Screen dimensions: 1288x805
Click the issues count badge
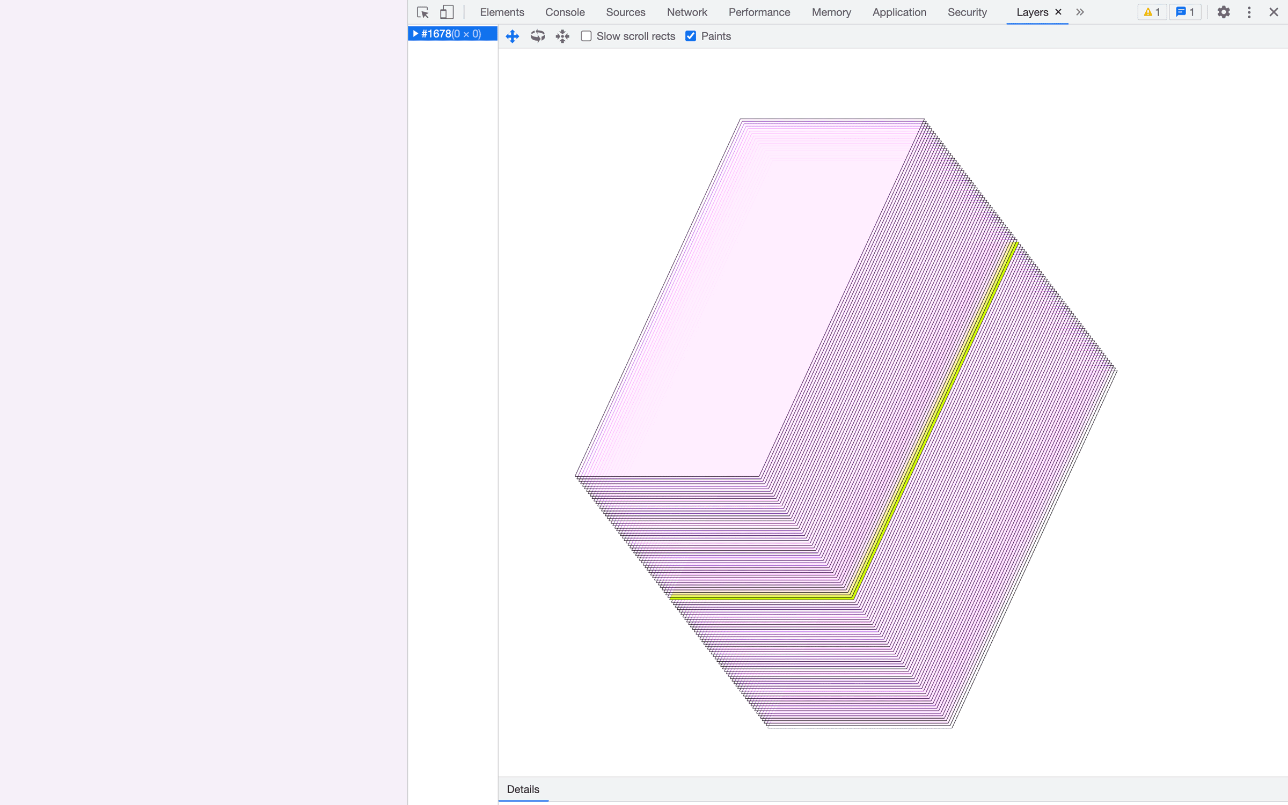[1185, 12]
